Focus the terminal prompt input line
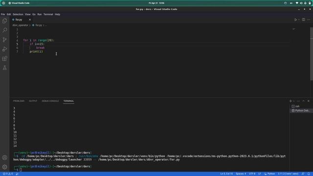The height and width of the screenshot is (176, 313). click(x=21, y=170)
